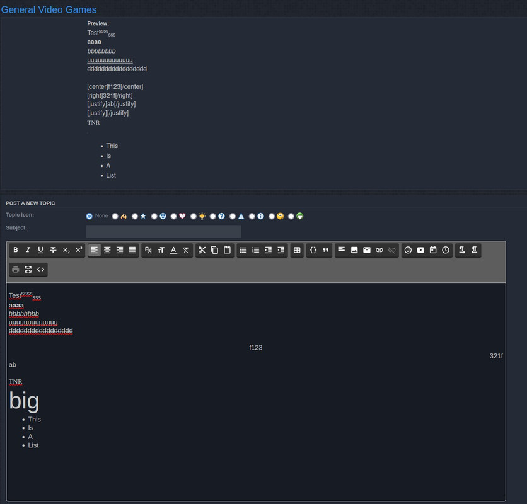Set left-to-right text direction

[462, 250]
